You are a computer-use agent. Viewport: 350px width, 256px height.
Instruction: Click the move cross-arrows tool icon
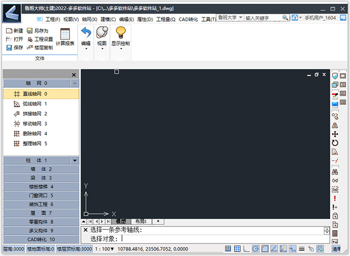[x=335, y=134]
